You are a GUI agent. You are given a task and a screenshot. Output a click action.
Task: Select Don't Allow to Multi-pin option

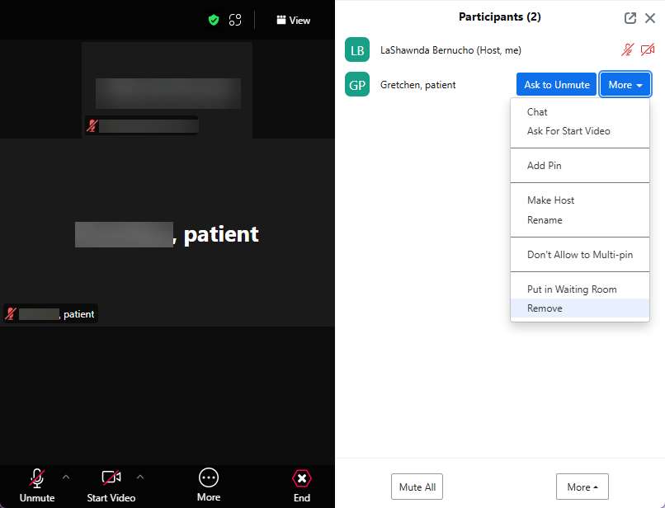(x=579, y=255)
